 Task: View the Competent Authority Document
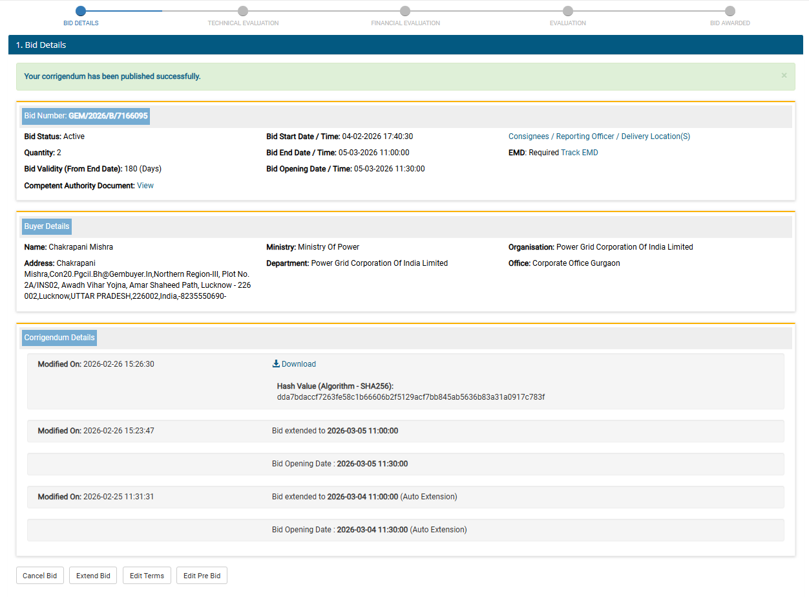145,186
